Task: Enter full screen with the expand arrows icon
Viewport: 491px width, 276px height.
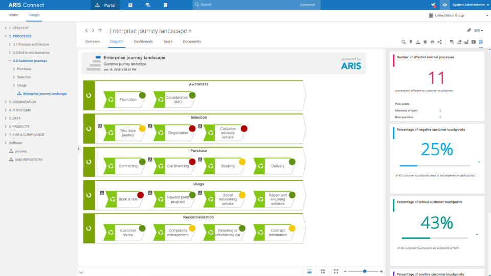Action: pyautogui.click(x=336, y=271)
